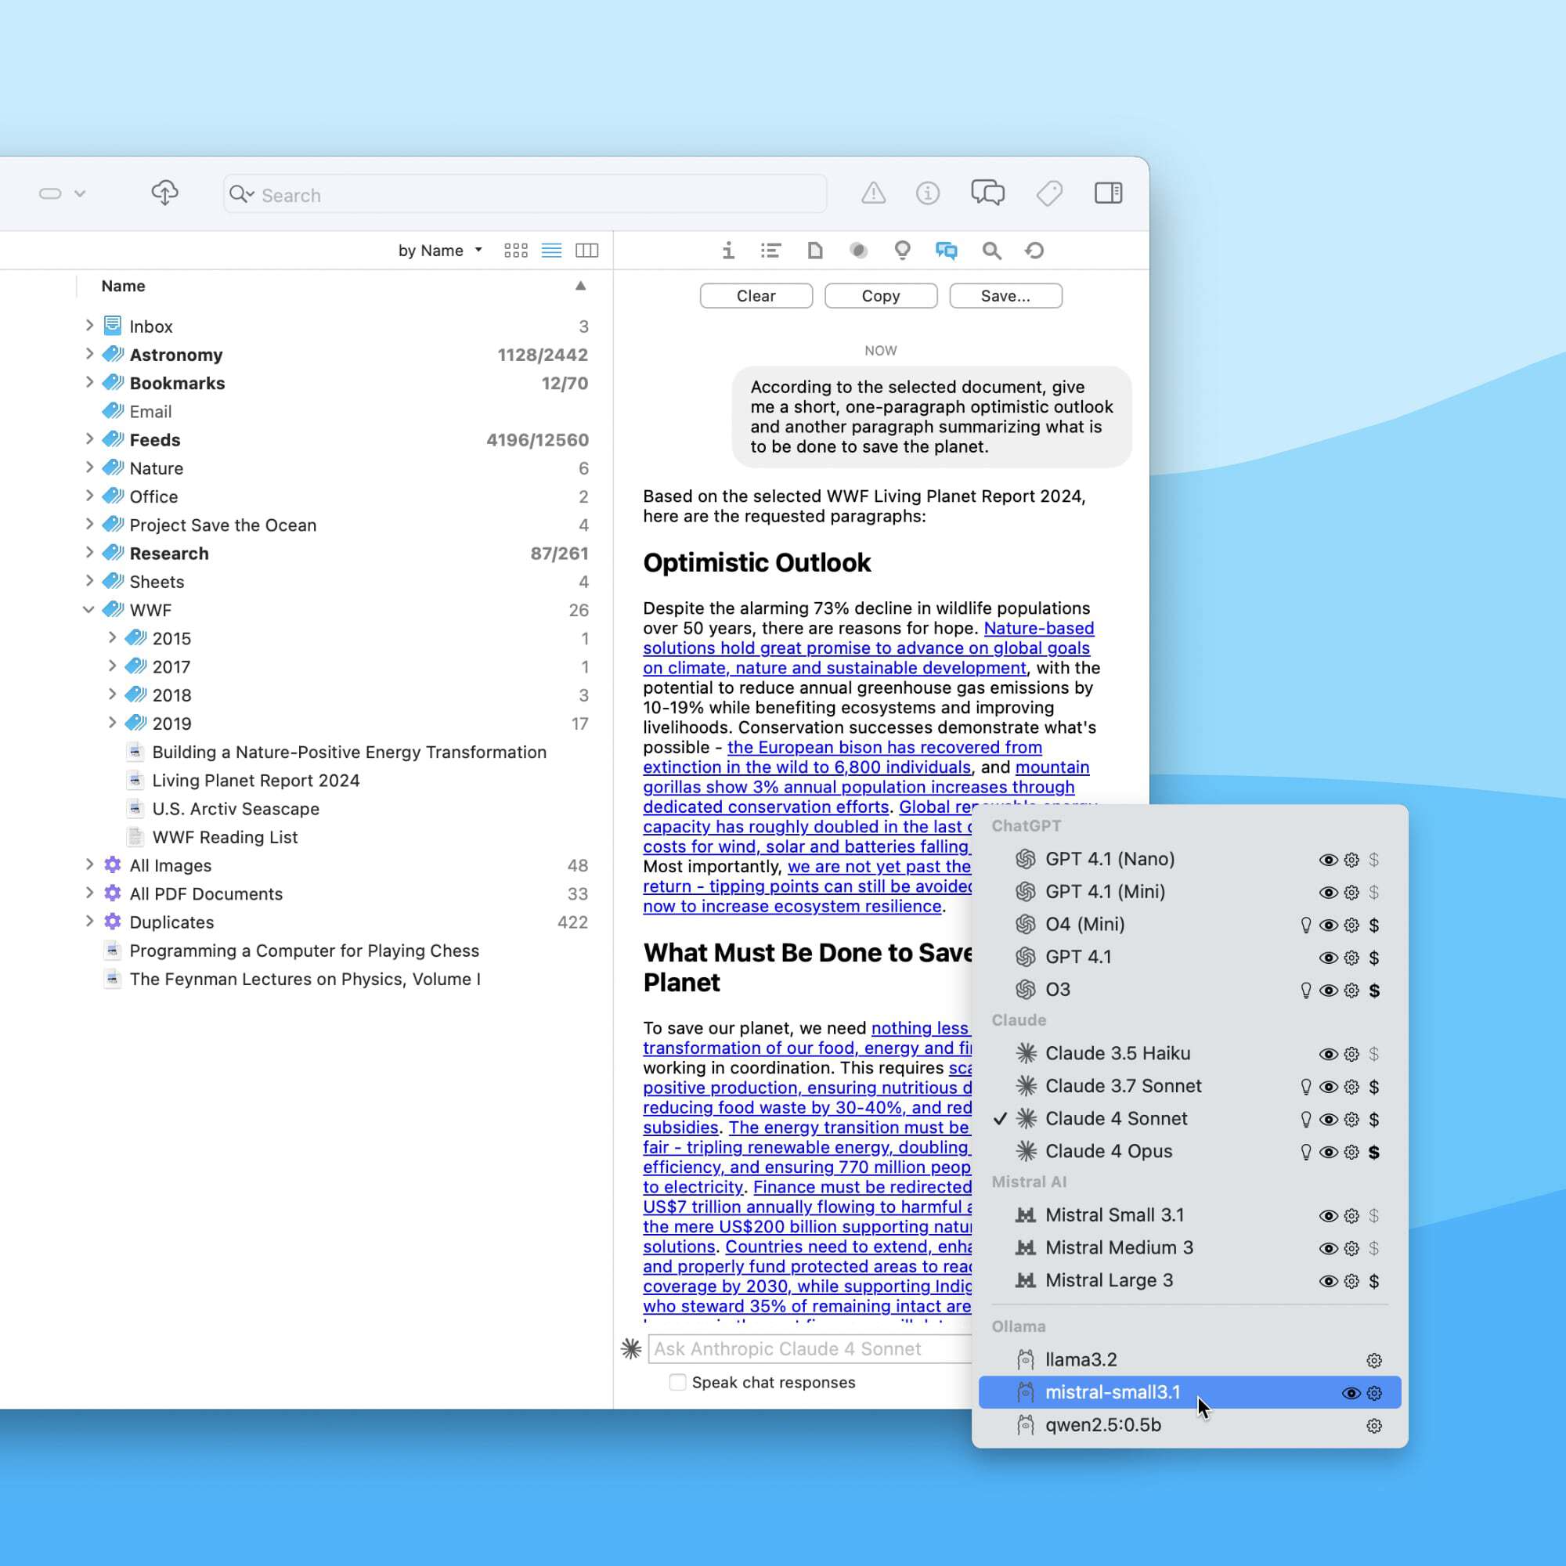Switch to column view
This screenshot has width=1566, height=1566.
coord(586,251)
